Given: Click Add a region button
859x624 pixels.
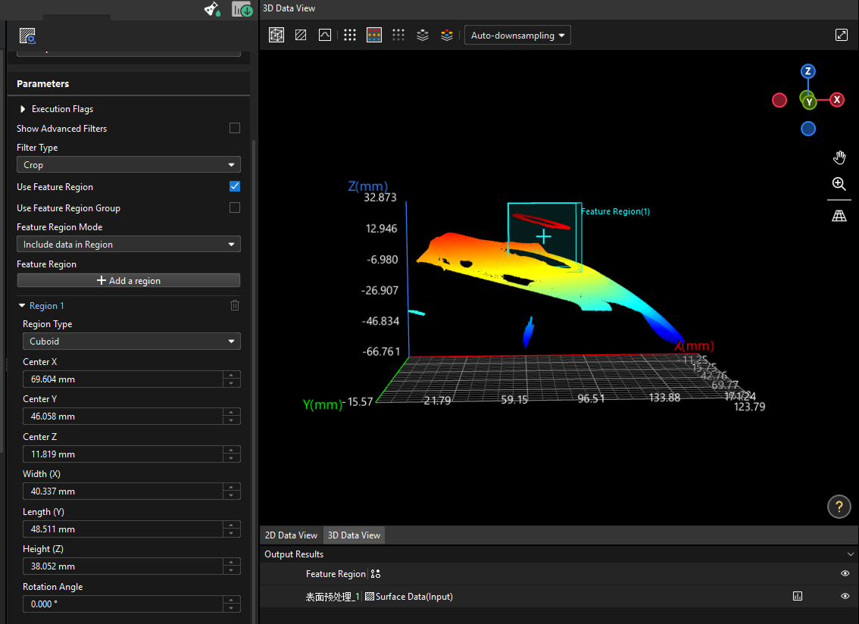Looking at the screenshot, I should pos(128,280).
